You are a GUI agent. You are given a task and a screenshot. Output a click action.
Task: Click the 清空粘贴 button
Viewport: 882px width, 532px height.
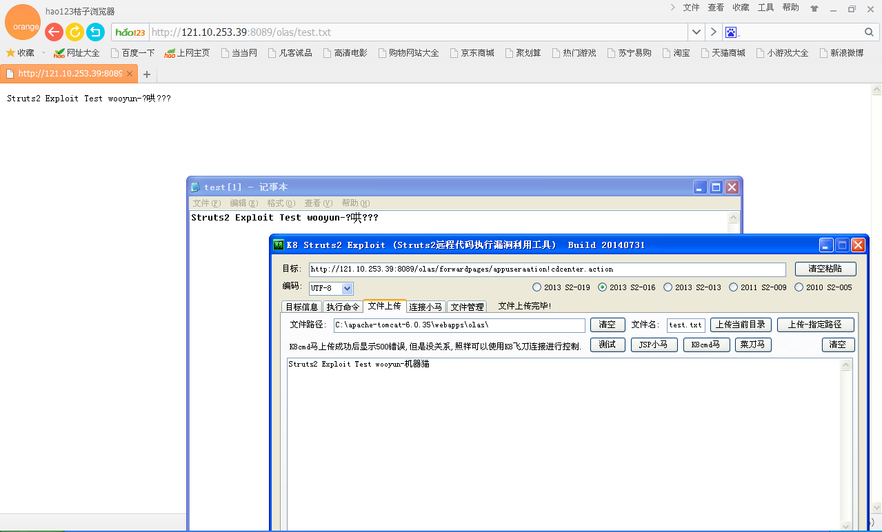pyautogui.click(x=825, y=269)
